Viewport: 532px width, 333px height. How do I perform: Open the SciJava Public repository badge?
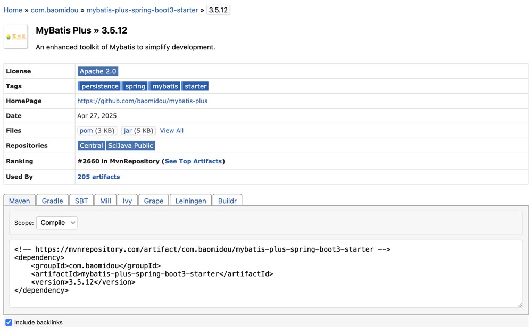point(131,146)
